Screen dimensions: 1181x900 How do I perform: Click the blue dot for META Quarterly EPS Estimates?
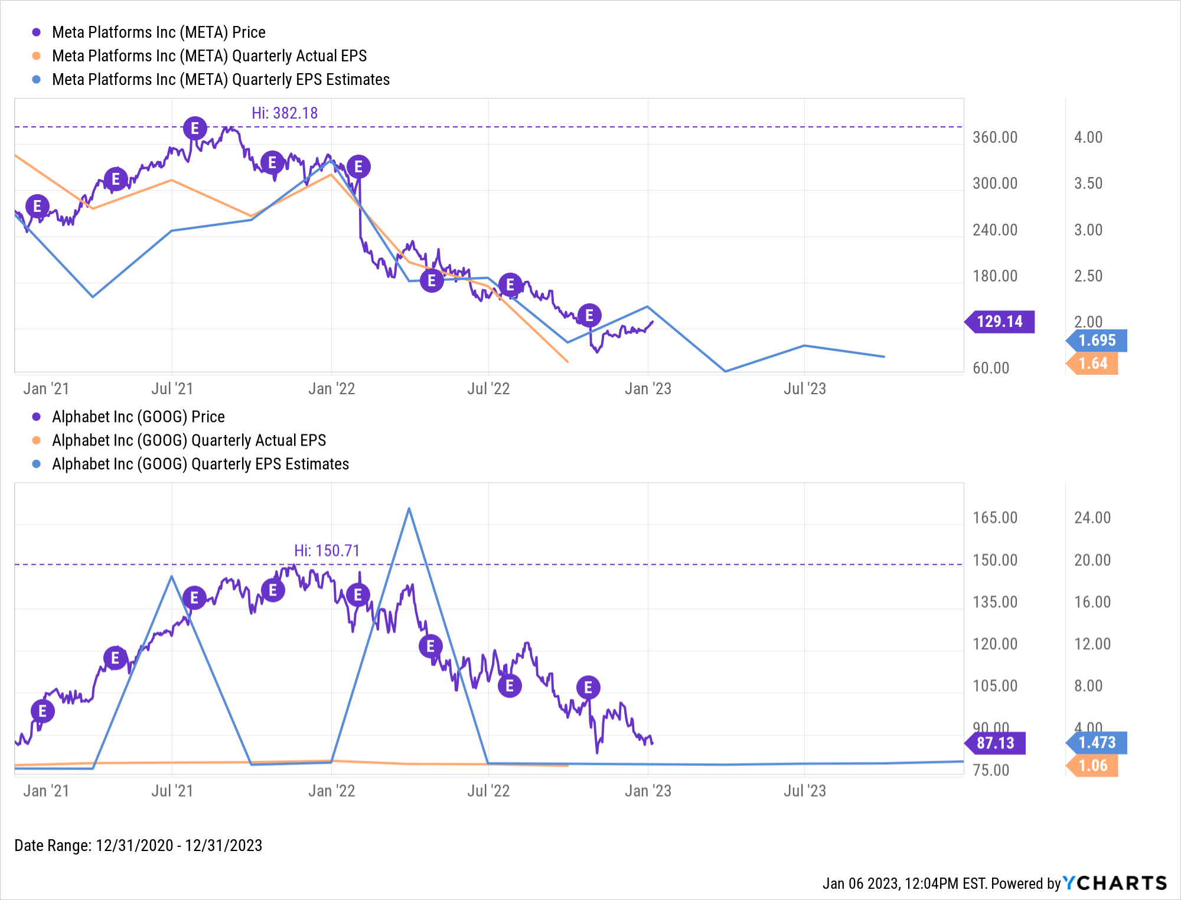pos(37,79)
